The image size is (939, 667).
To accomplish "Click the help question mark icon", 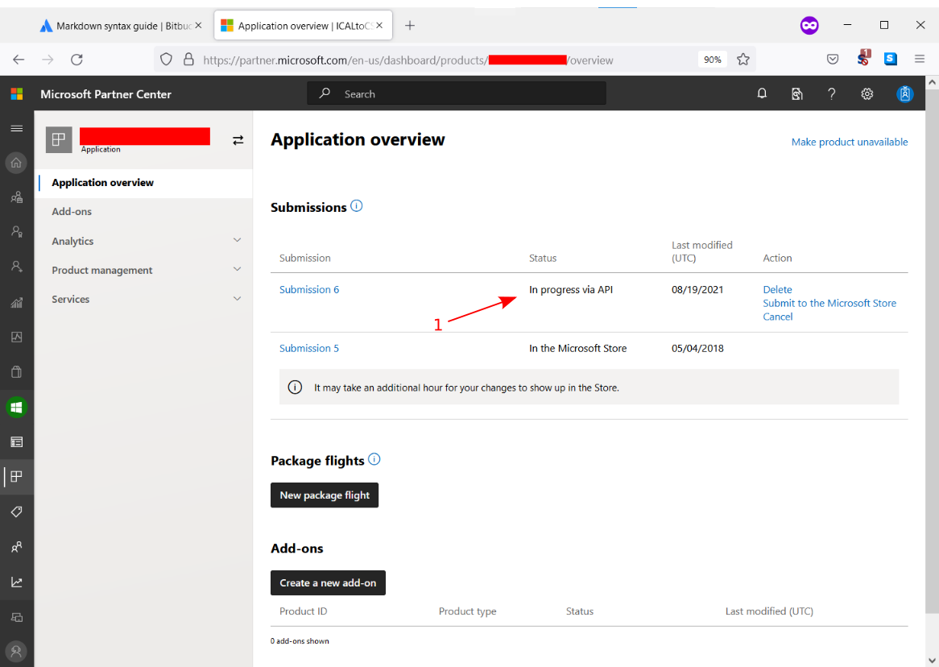I will pyautogui.click(x=832, y=94).
